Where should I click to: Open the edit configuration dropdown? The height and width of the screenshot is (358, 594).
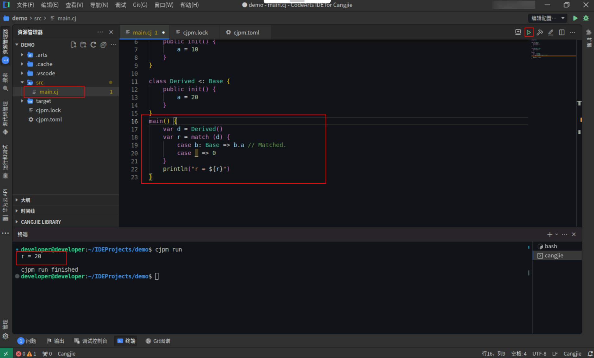[548, 18]
